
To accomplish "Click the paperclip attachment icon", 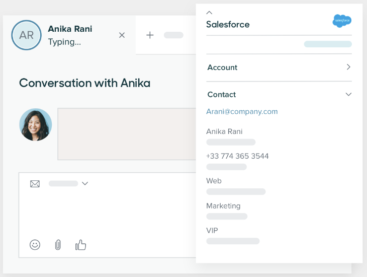I will pyautogui.click(x=58, y=245).
